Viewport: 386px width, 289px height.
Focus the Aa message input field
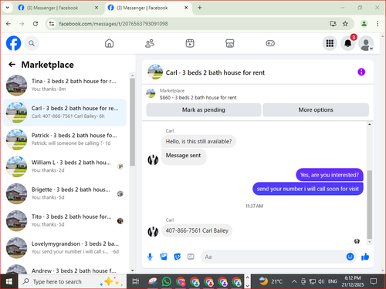273,257
